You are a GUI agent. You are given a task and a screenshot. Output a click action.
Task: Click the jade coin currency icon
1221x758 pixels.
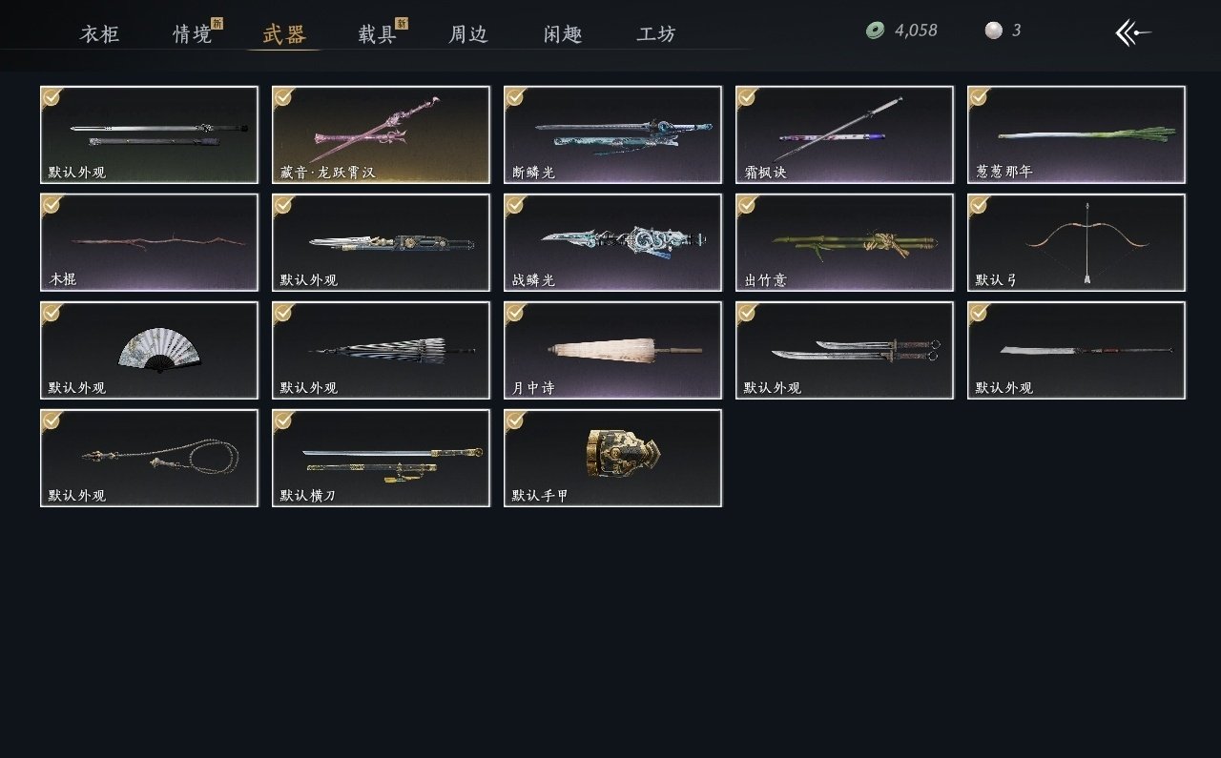(x=875, y=31)
